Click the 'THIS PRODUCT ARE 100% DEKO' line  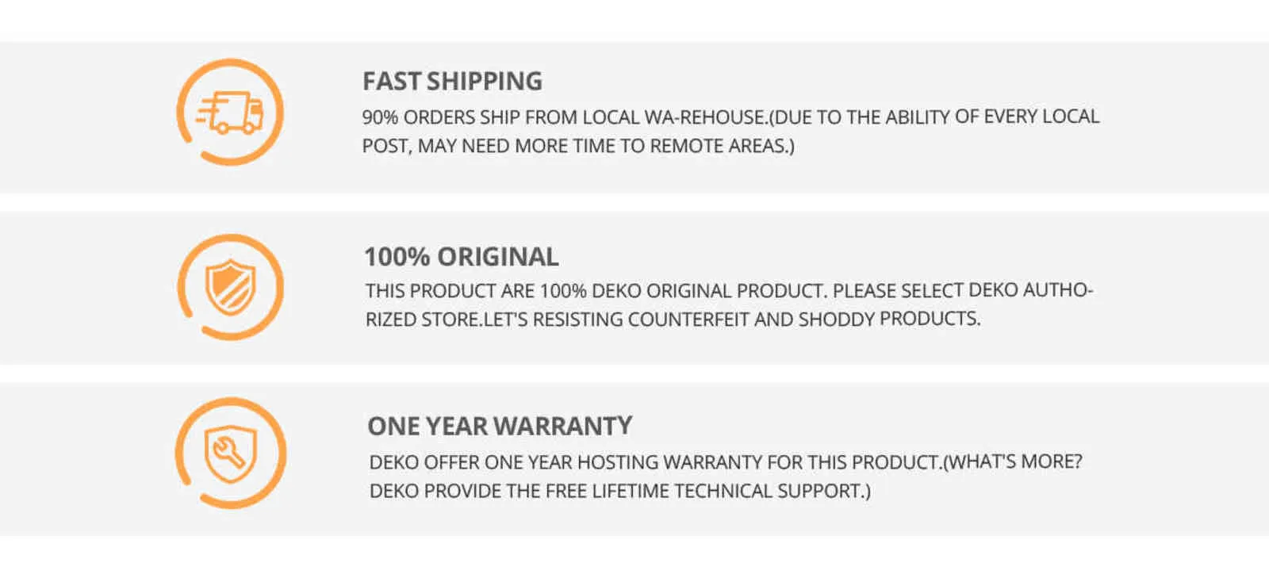tap(729, 290)
